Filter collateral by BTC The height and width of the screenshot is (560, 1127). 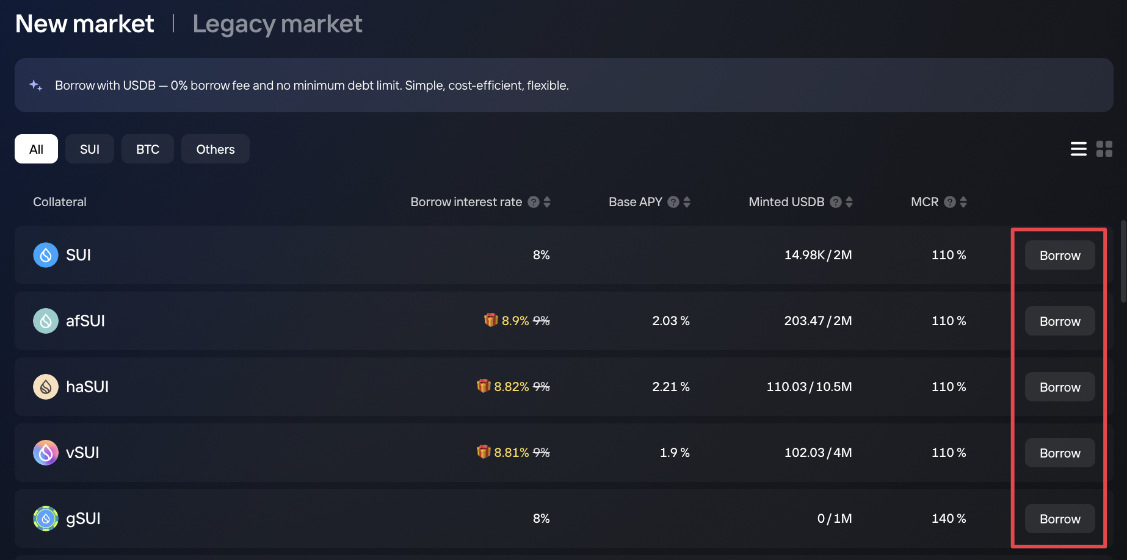(148, 149)
